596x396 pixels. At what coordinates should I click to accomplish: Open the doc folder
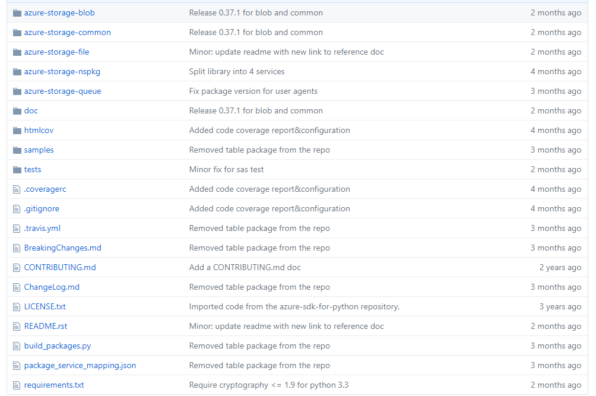(x=30, y=110)
